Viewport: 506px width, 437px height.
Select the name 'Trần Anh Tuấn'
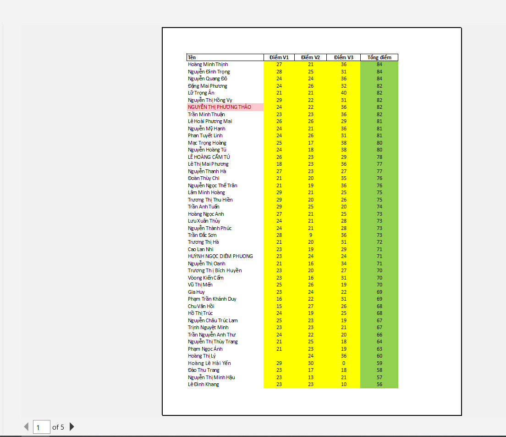(x=203, y=207)
